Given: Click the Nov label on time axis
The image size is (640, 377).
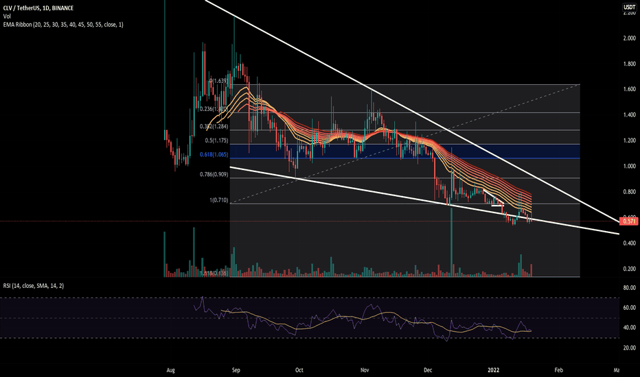Looking at the screenshot, I should pos(365,370).
